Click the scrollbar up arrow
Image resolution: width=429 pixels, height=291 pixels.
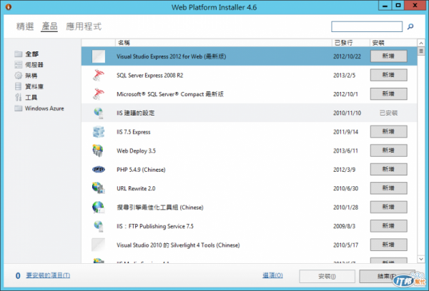coord(421,43)
